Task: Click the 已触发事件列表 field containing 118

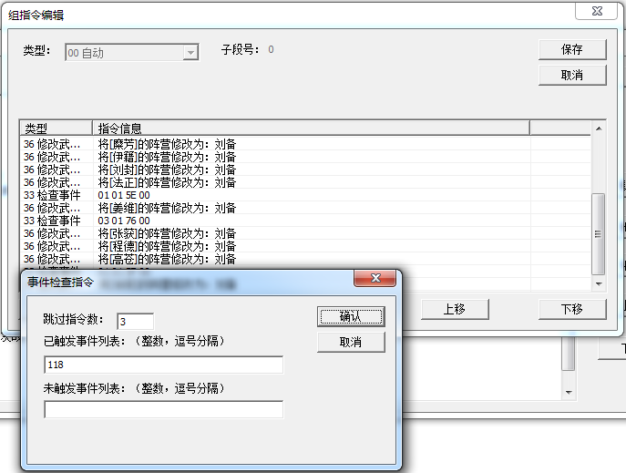Action: (x=164, y=365)
